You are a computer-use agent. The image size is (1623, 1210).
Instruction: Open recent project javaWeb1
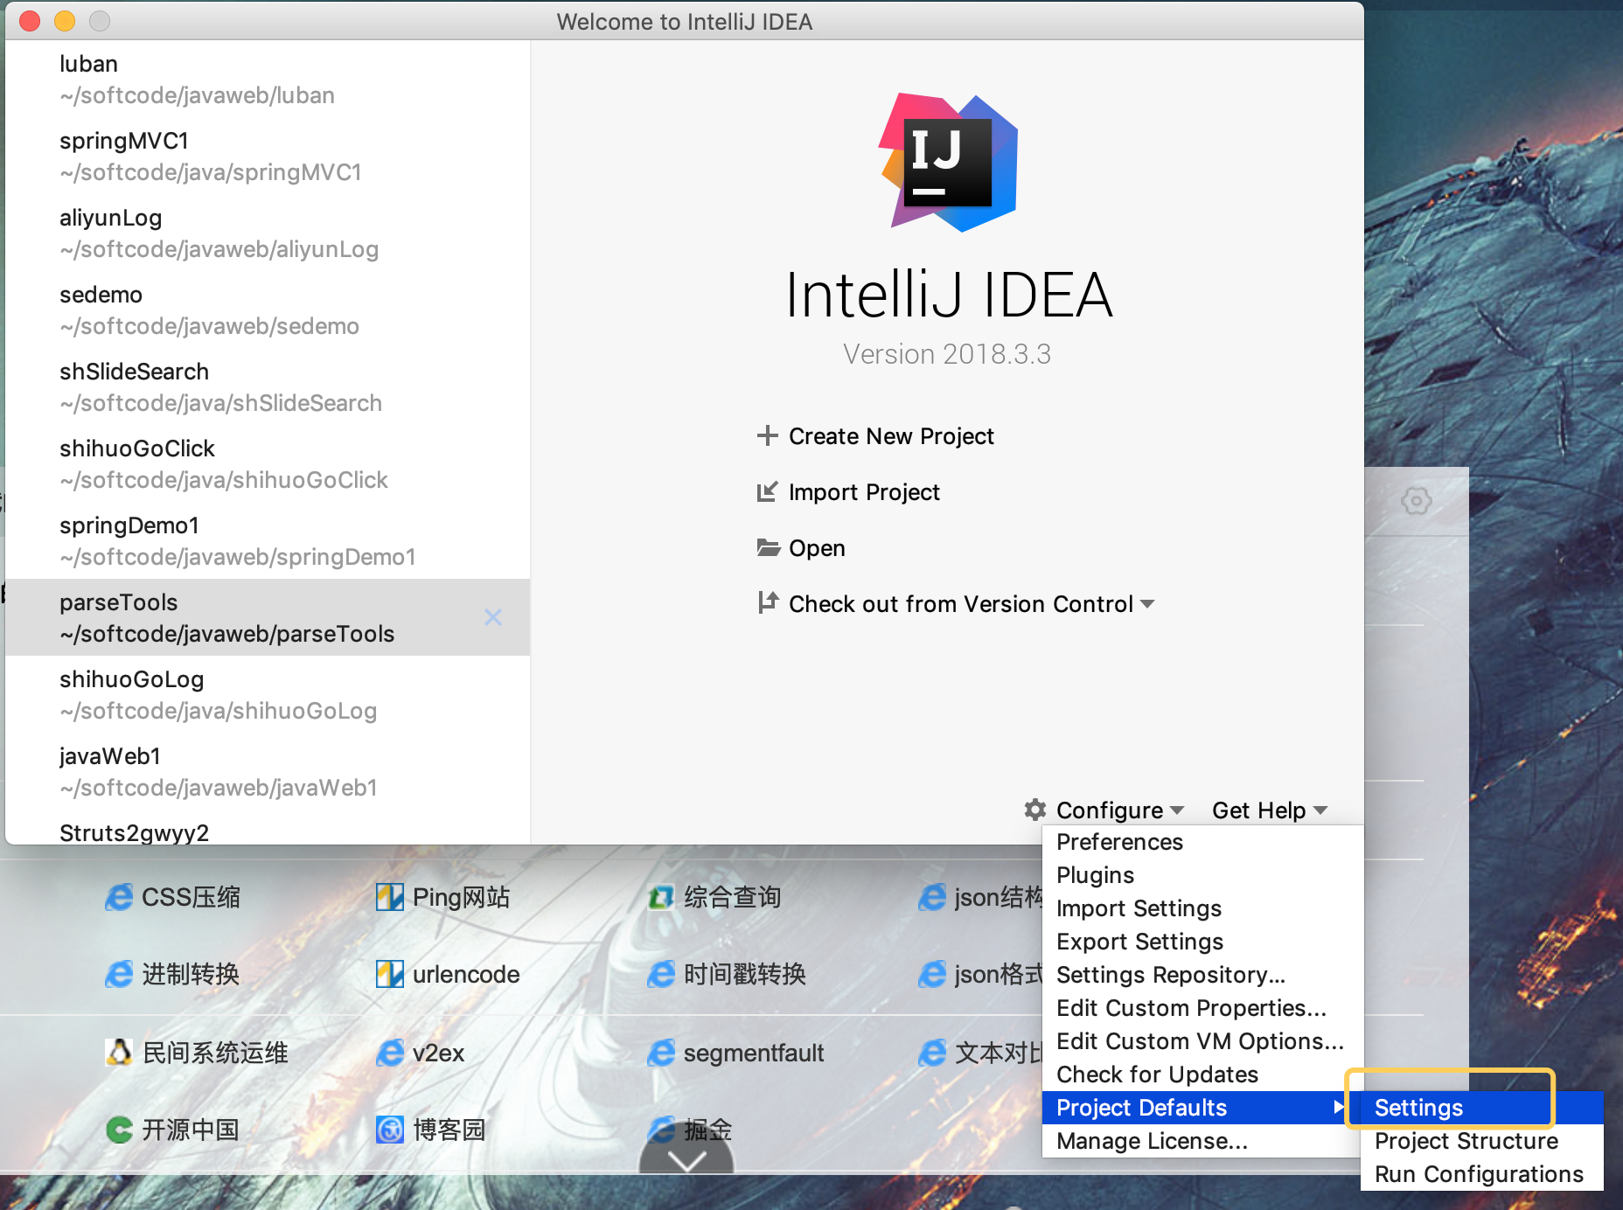click(x=268, y=771)
